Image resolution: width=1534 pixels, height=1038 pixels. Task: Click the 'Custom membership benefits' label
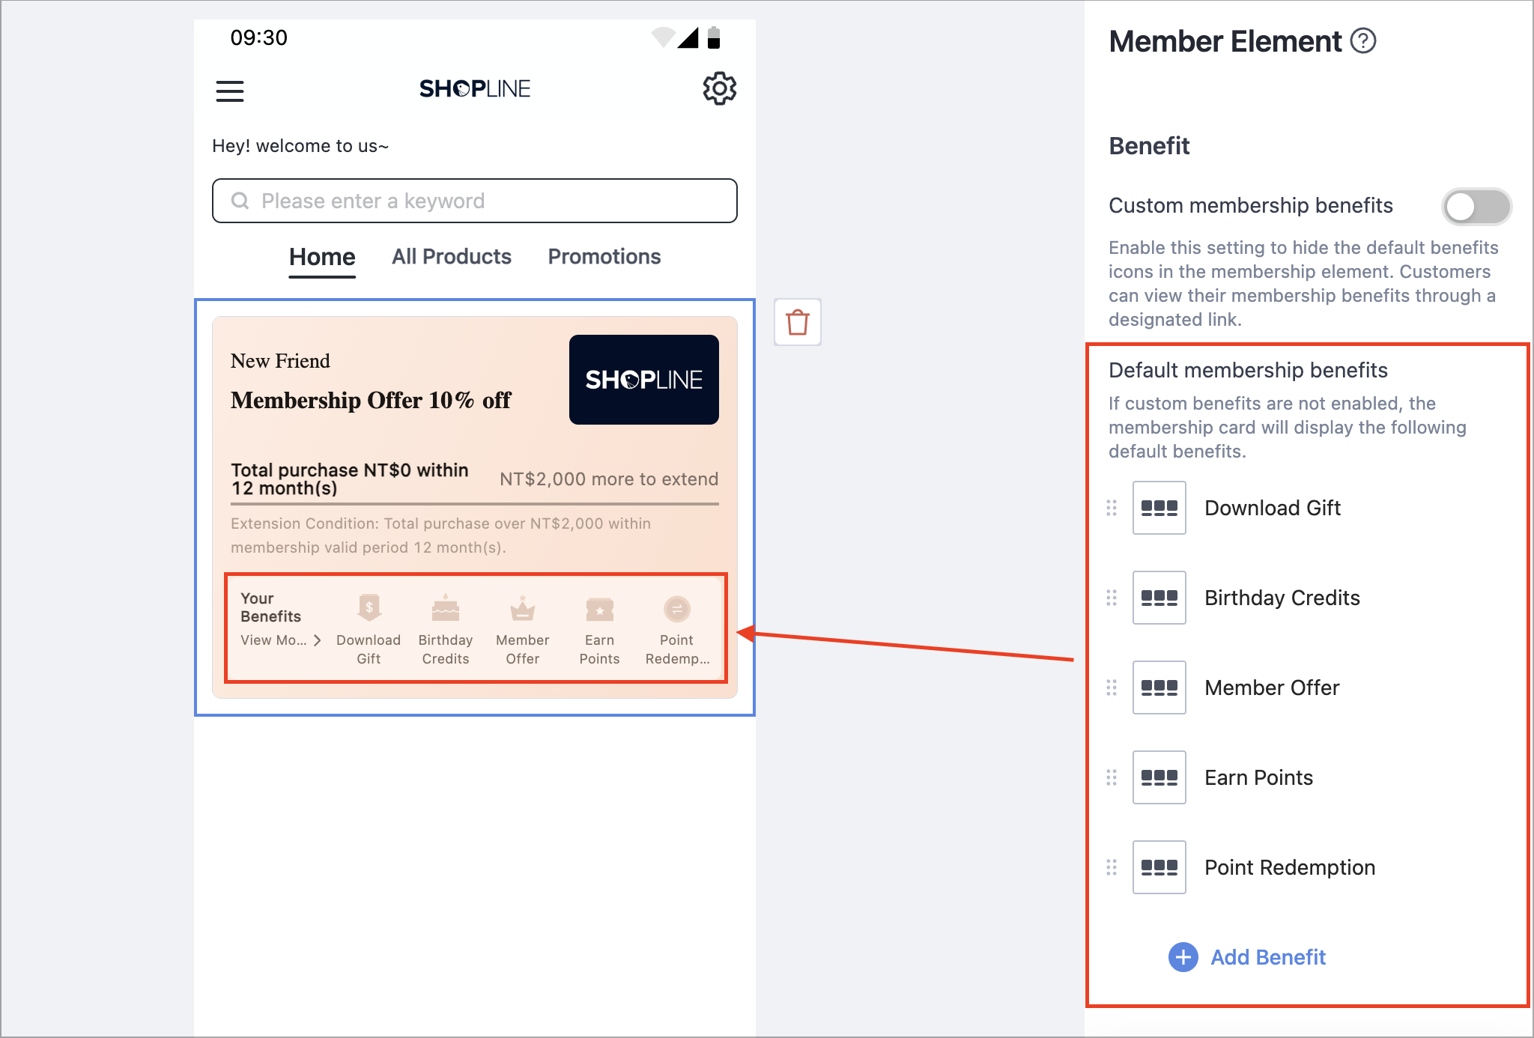pyautogui.click(x=1250, y=206)
